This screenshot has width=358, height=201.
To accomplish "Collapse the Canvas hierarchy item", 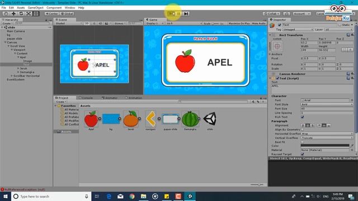I will (5, 42).
